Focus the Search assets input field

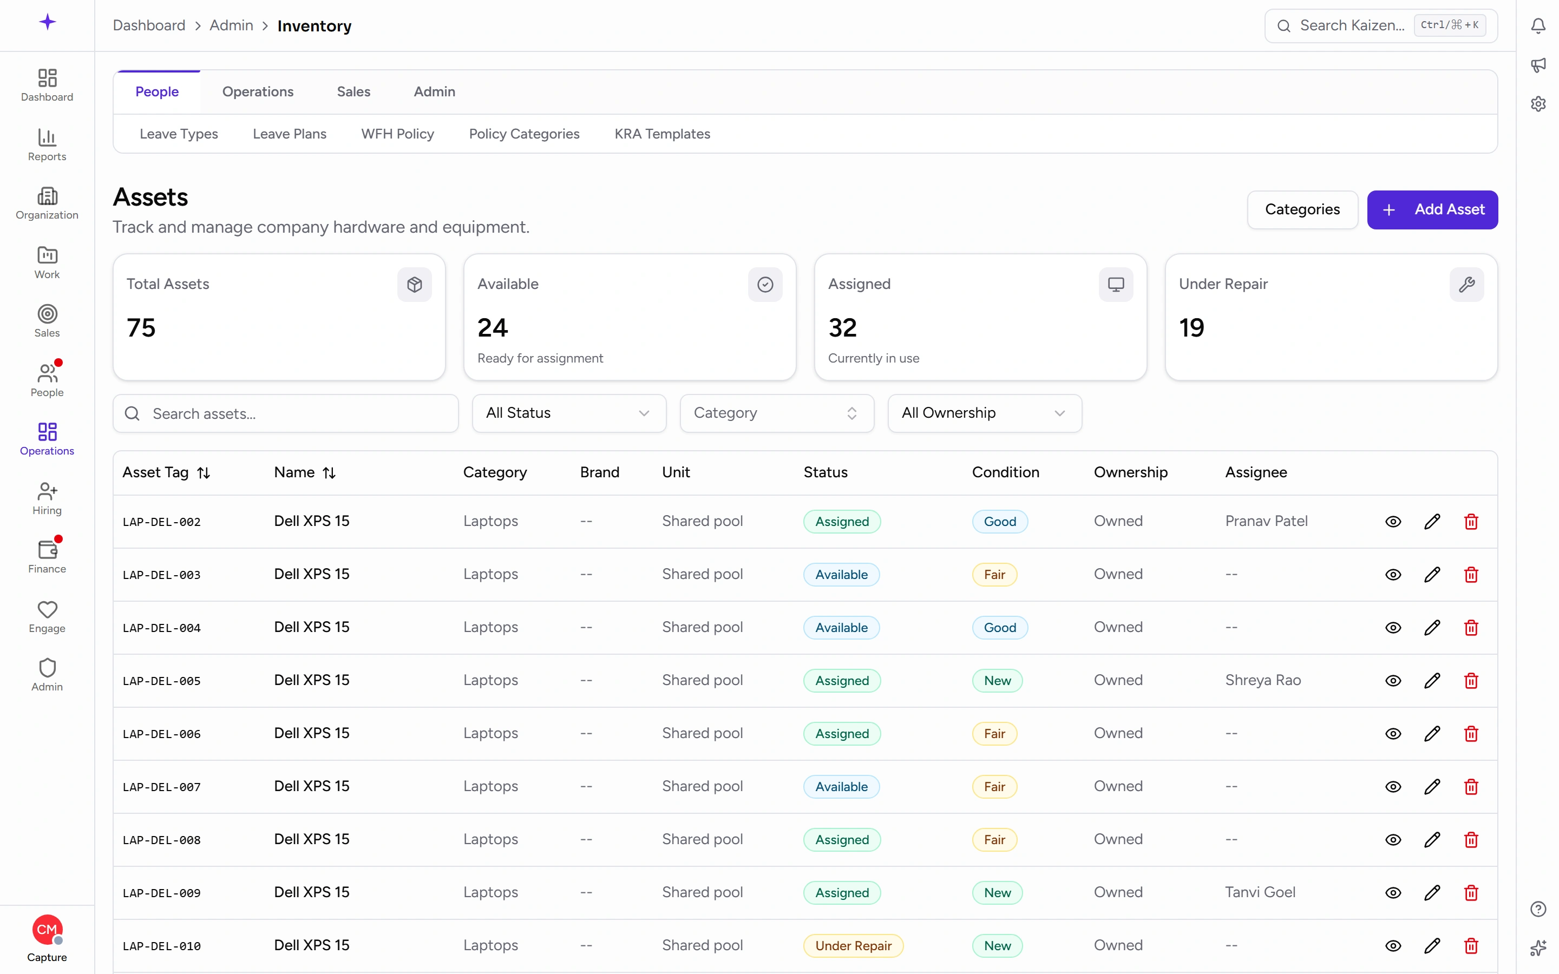(x=285, y=413)
